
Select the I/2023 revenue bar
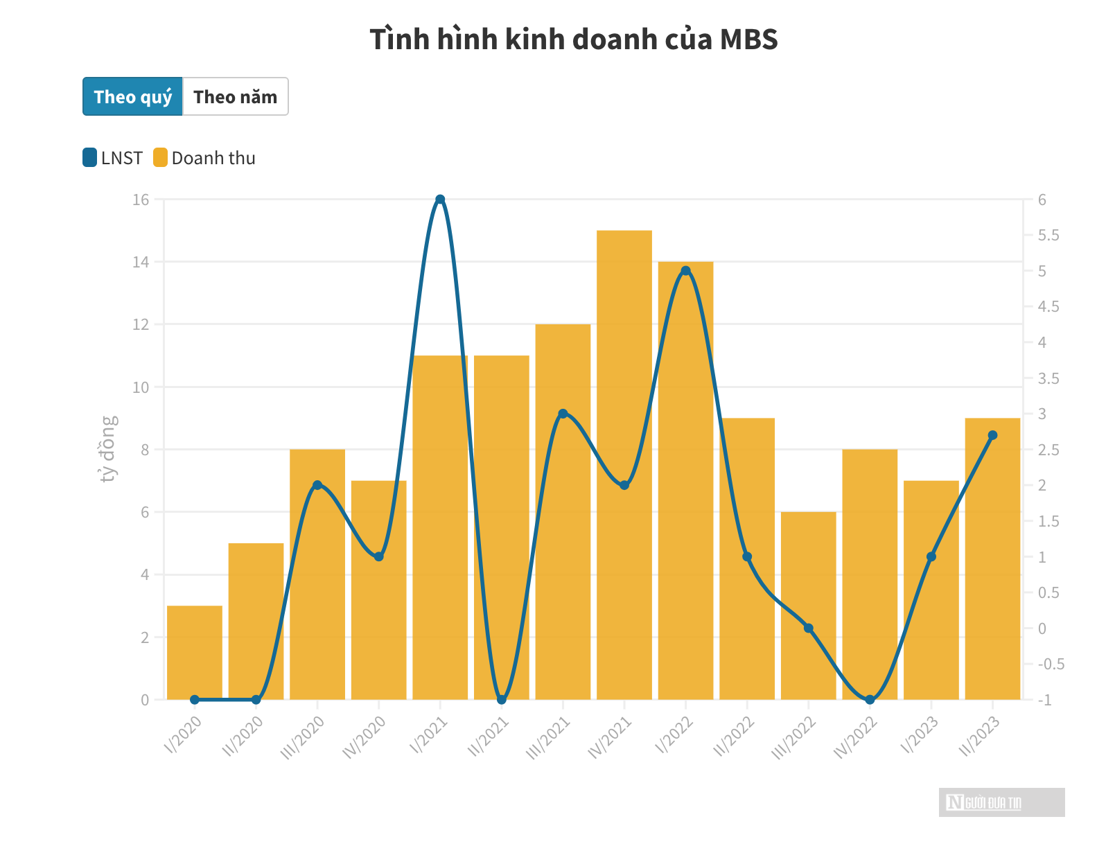931,590
